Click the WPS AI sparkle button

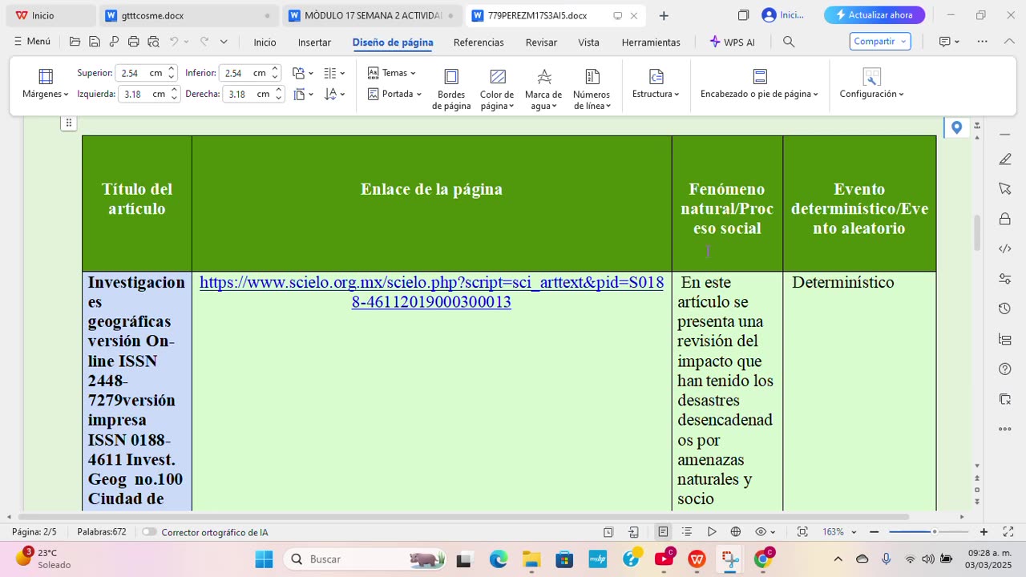pos(733,42)
